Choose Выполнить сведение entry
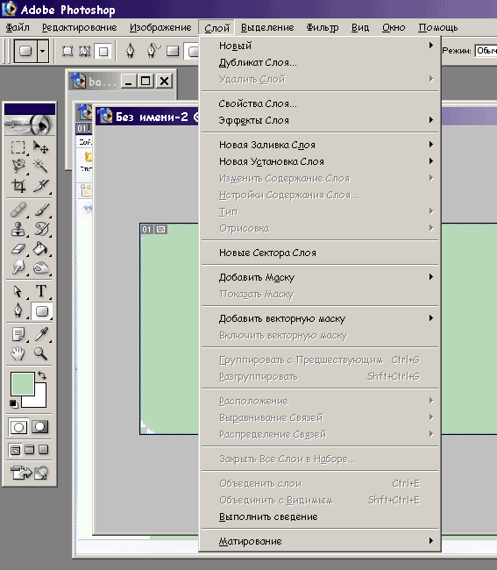Screen dimensions: 497x570 [320, 517]
